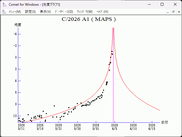Restore down the inner graph child window
Viewport: 182px width, 137px height.
click(173, 12)
